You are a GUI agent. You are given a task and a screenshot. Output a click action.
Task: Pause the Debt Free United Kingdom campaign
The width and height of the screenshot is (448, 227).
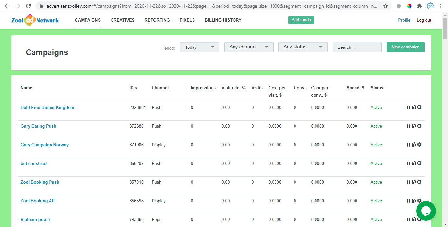click(408, 107)
